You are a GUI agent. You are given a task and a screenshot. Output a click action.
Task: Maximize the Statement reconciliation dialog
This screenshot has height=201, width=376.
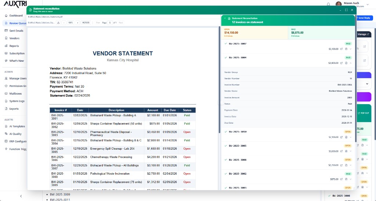pos(346,10)
